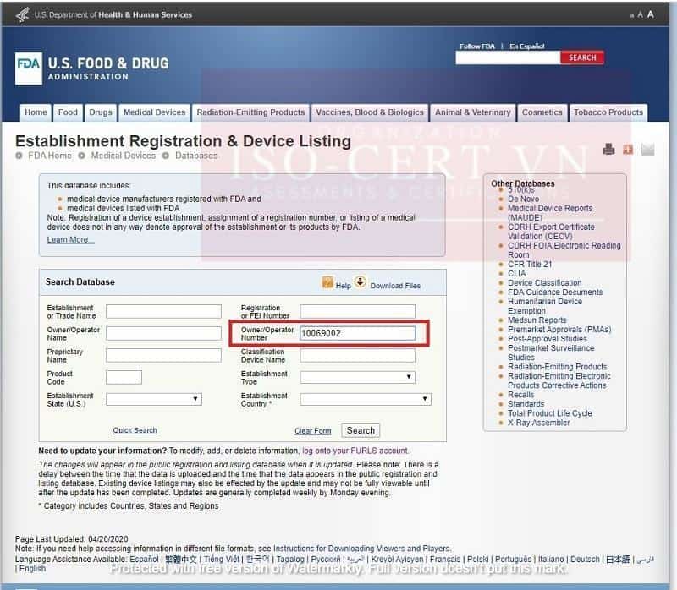Open the Establishment Country dropdown

(366, 399)
